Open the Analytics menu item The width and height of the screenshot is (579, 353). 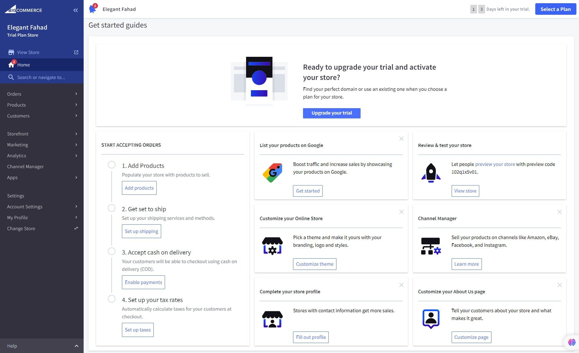(16, 156)
